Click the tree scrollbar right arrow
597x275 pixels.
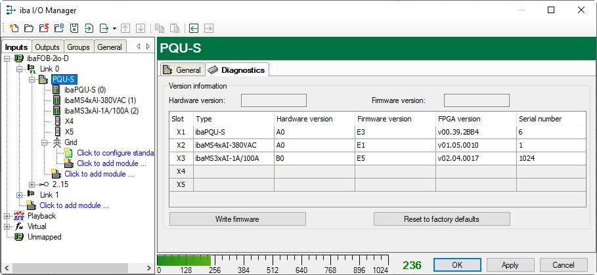[x=150, y=268]
